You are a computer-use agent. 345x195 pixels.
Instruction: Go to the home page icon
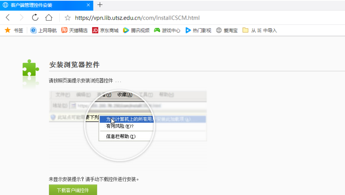tap(49, 18)
